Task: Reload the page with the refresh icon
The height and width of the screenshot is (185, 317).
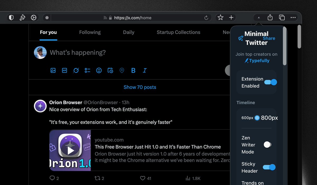Action: click(206, 18)
